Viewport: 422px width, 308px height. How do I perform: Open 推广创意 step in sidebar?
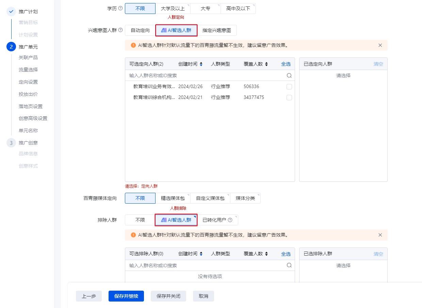pyautogui.click(x=28, y=143)
